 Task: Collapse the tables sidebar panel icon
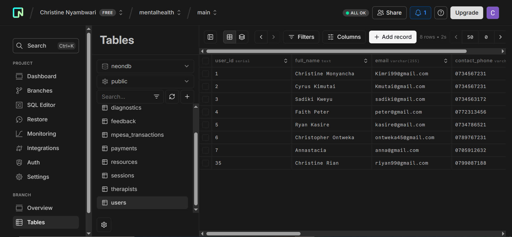pos(210,37)
